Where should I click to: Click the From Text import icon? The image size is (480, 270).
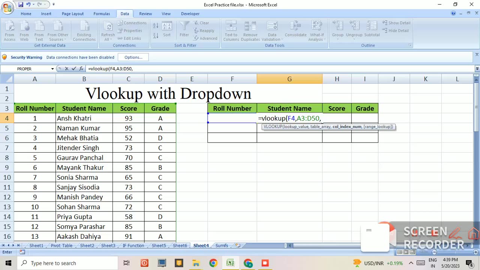click(x=39, y=31)
